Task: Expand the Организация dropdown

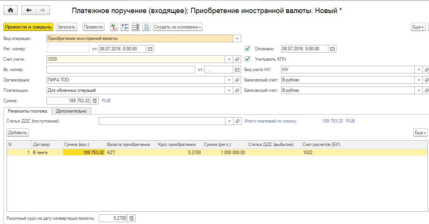Action: pyautogui.click(x=229, y=80)
